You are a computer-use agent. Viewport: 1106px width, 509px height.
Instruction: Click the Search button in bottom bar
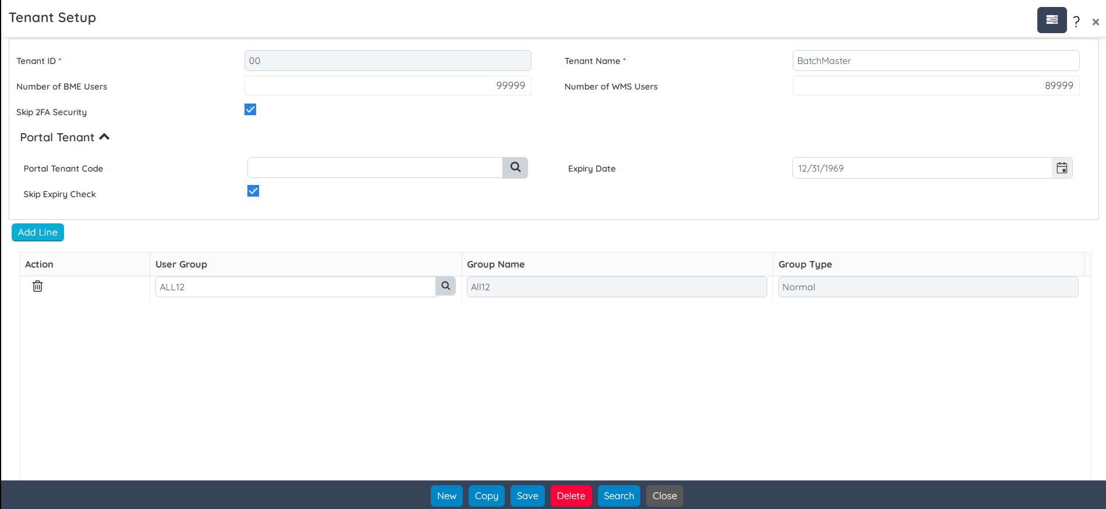(x=618, y=496)
